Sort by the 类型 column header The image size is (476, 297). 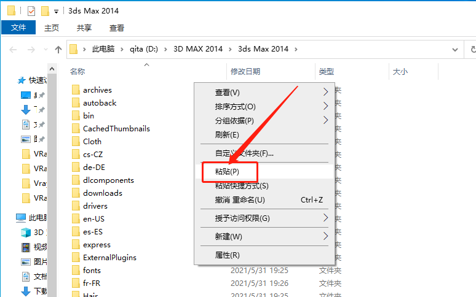pos(327,71)
